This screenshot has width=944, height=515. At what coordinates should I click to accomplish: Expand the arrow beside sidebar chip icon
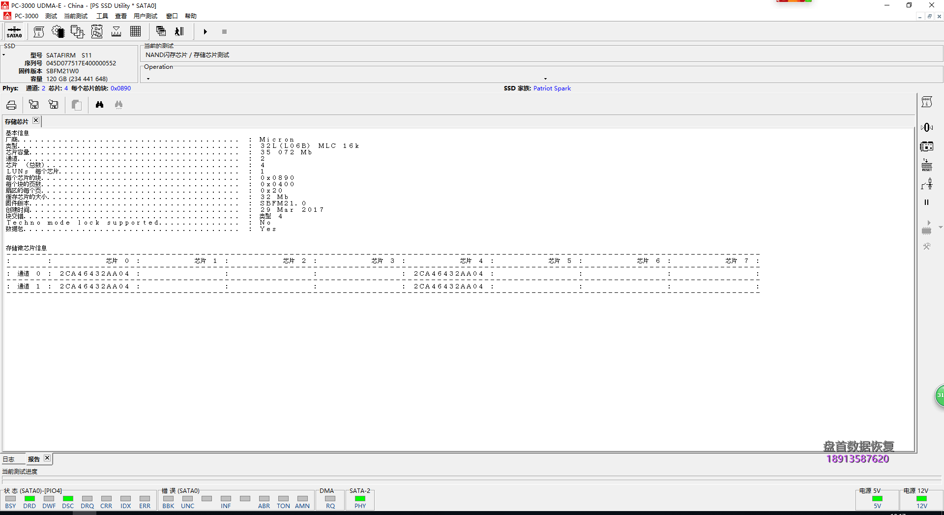coord(940,228)
